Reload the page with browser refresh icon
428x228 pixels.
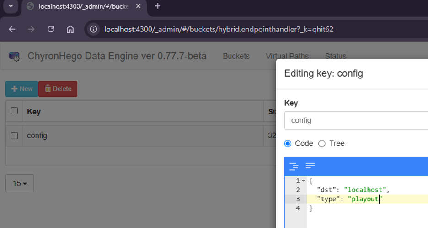coord(51,29)
